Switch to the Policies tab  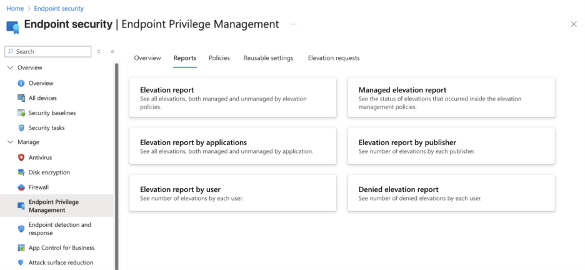click(x=219, y=58)
